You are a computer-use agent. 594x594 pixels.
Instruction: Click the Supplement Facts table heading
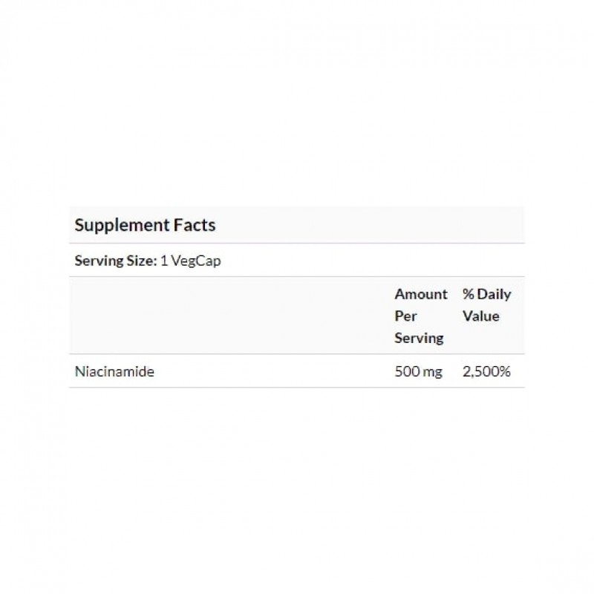pyautogui.click(x=146, y=225)
